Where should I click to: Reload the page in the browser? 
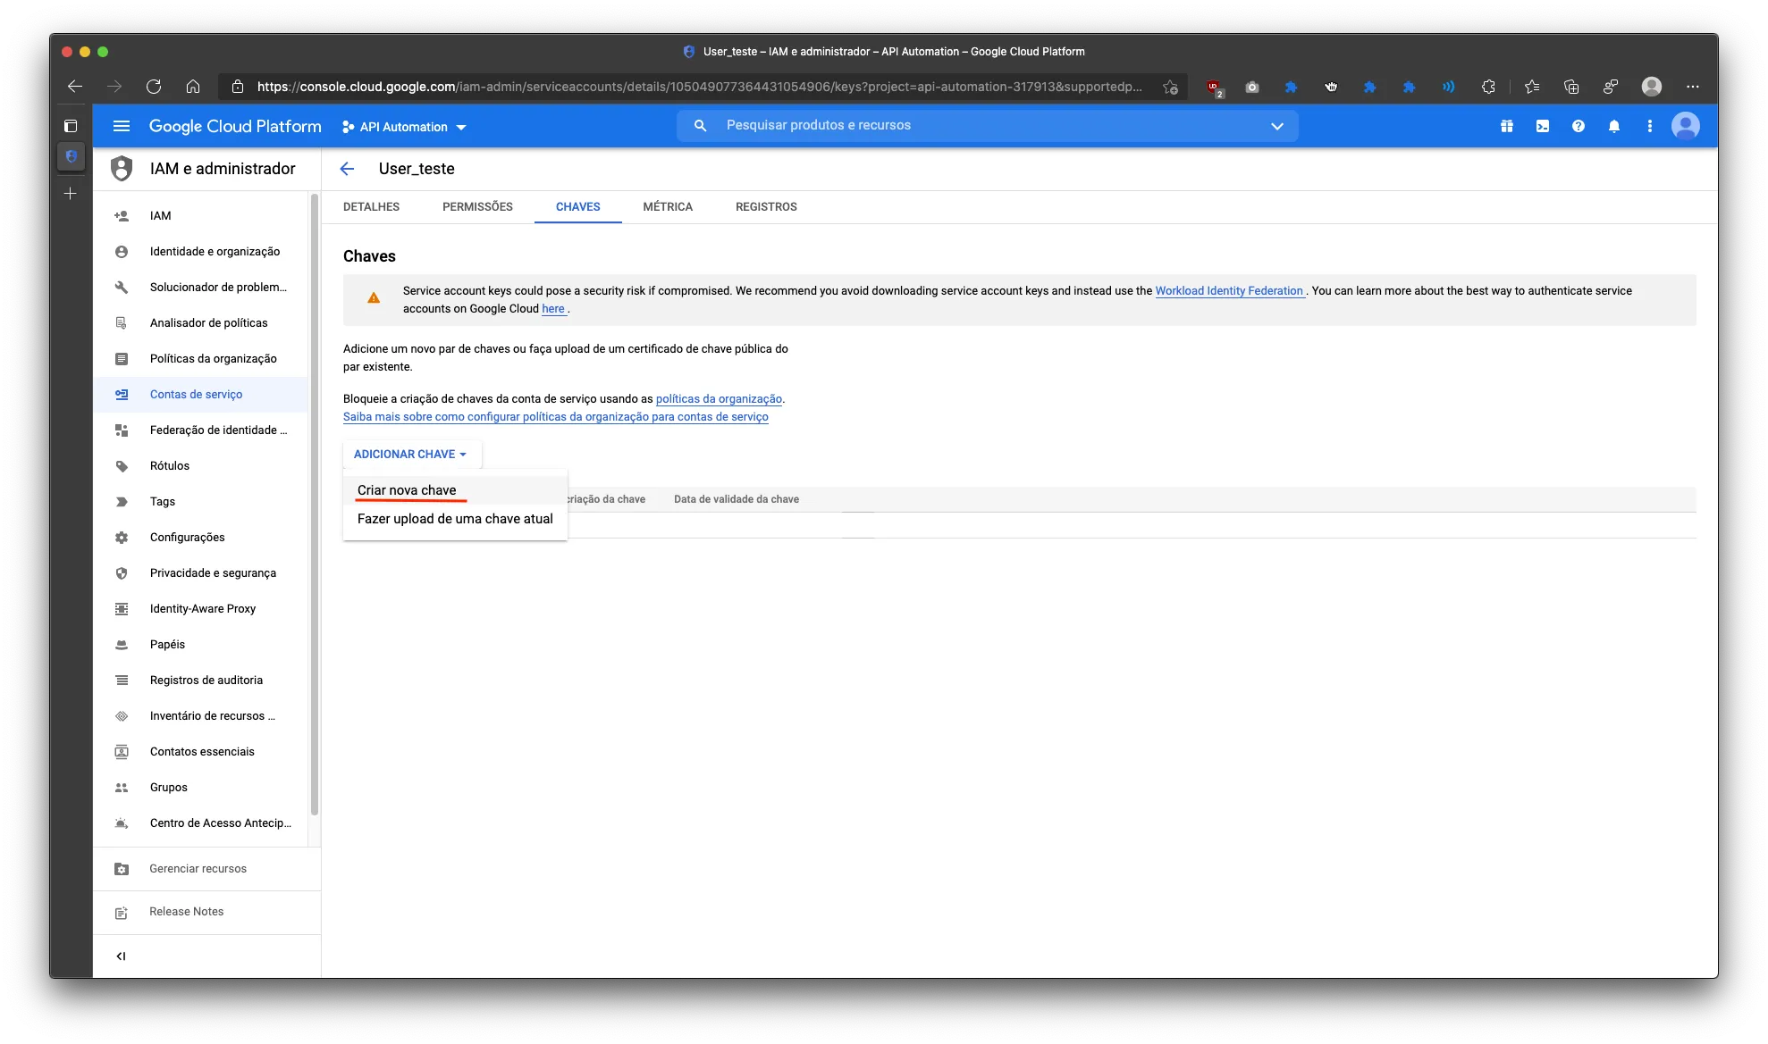pos(154,87)
